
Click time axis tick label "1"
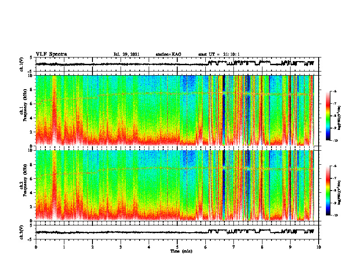[x=64, y=247]
